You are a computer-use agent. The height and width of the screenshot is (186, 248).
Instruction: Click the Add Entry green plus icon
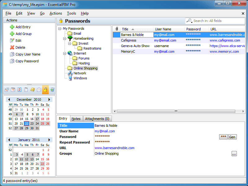12,27
